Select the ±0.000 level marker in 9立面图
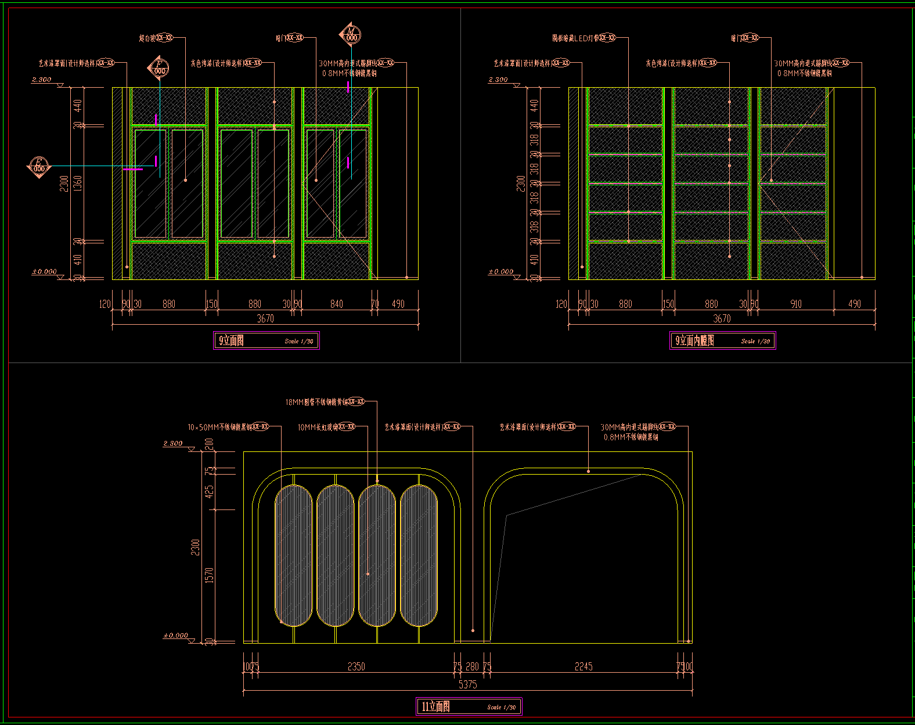This screenshot has height=725, width=915. [45, 272]
